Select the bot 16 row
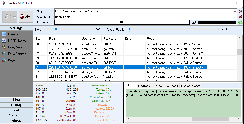 click(120, 44)
